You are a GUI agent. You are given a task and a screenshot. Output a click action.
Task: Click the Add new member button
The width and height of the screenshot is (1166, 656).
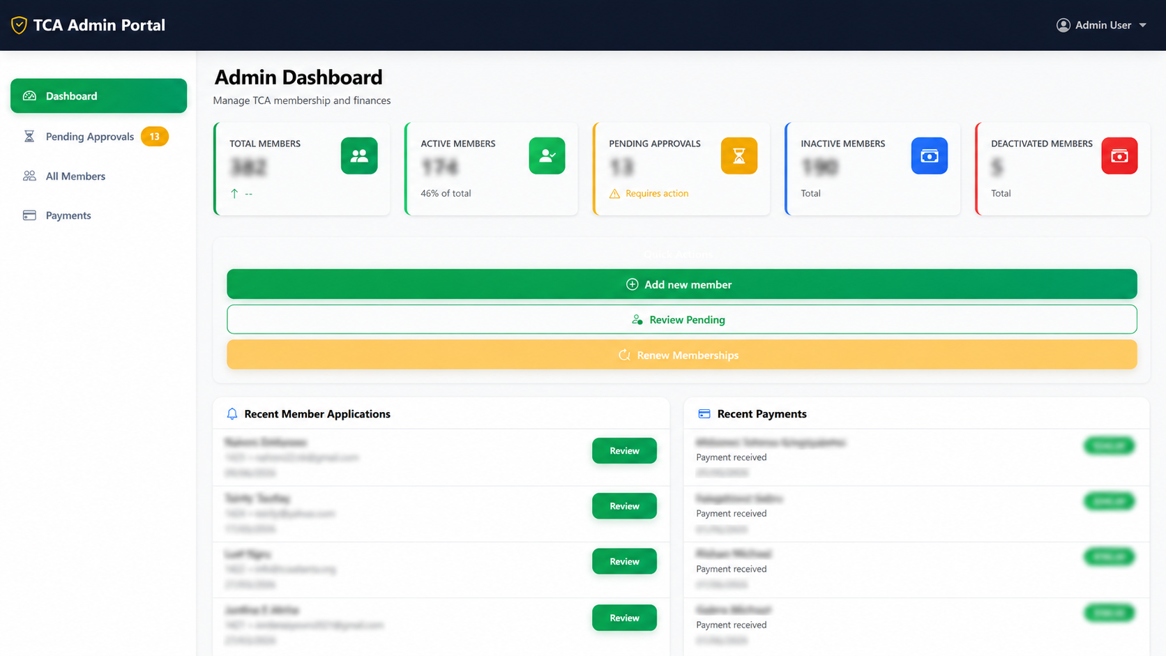pos(682,284)
